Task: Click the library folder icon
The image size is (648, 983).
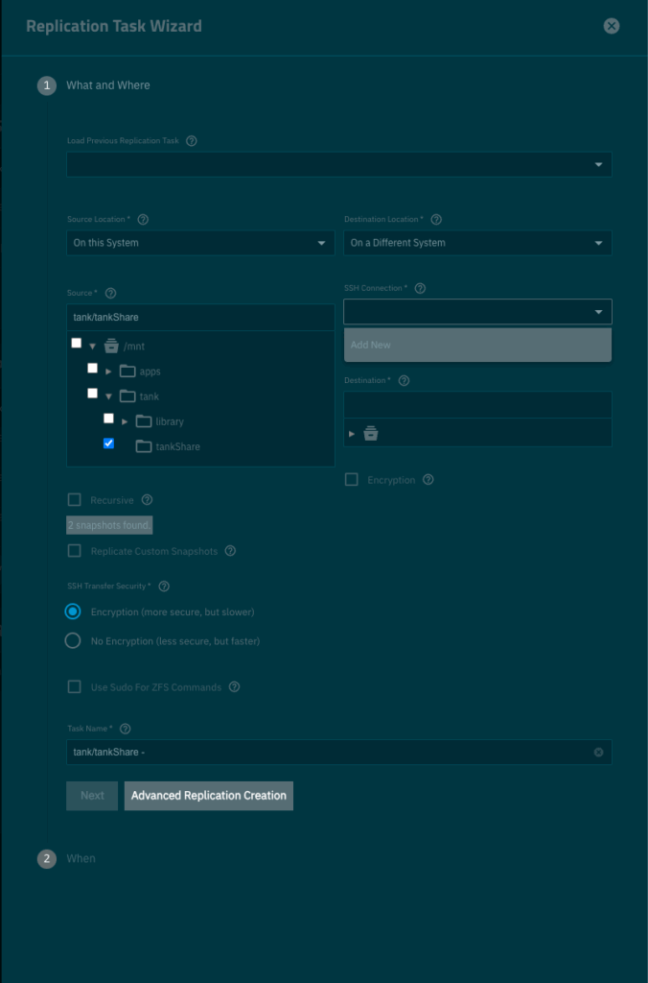Action: (144, 421)
